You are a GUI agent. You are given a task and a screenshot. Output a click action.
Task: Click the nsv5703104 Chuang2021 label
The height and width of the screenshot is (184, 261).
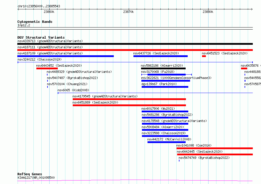(x=67, y=84)
